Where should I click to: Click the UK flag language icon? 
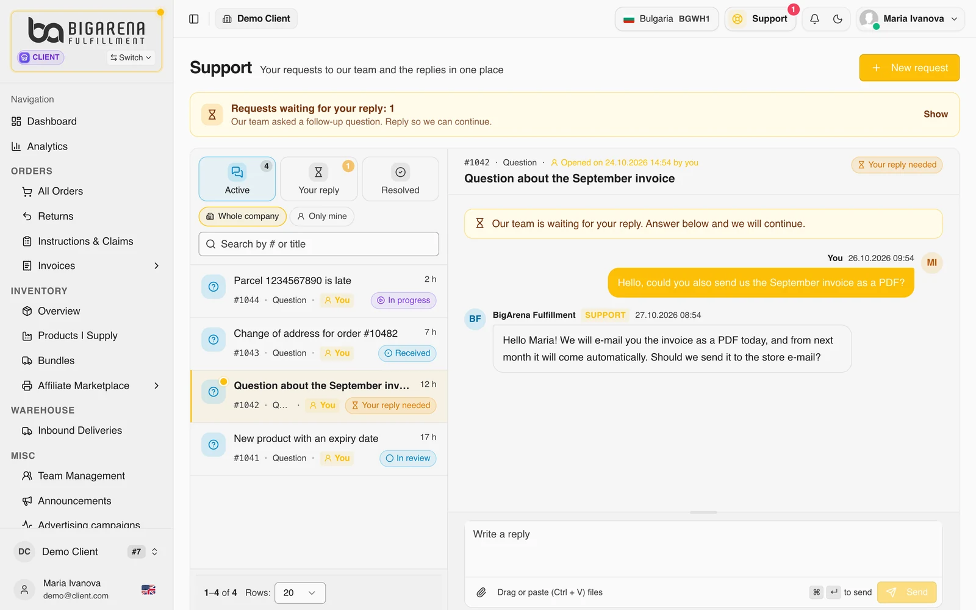148,590
